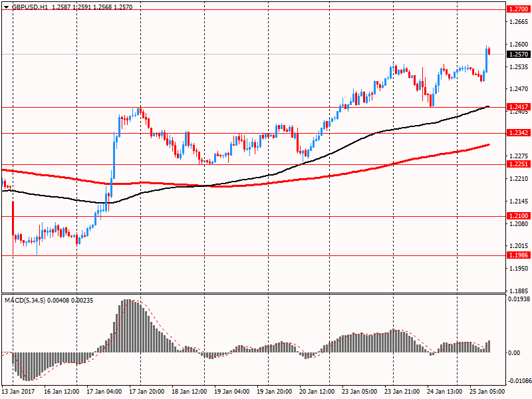
Task: Select the 1.2570 current price label
Action: [x=519, y=54]
